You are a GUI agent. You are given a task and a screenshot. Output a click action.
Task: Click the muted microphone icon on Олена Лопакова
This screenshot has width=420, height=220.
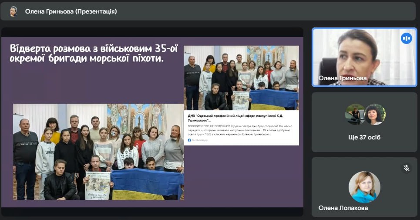click(x=406, y=168)
